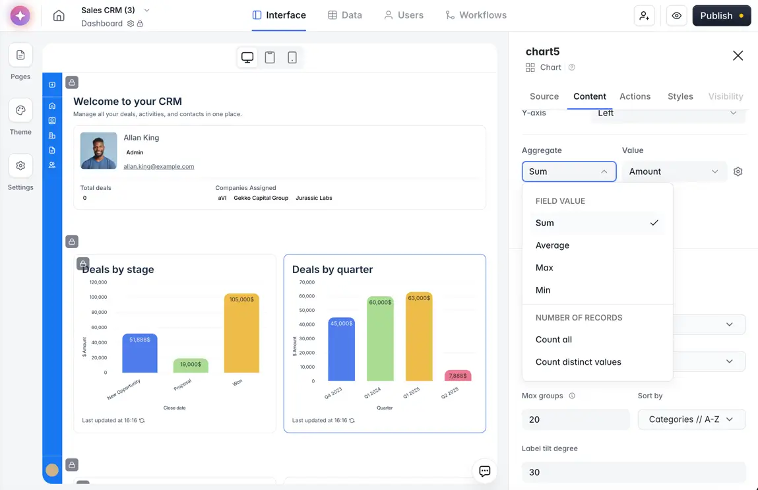
Task: Open Dashboard page settings gear
Action: coord(131,24)
